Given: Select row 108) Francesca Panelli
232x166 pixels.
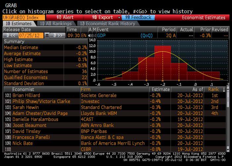Looking at the screenshot, I should pyautogui.click(x=115, y=137).
